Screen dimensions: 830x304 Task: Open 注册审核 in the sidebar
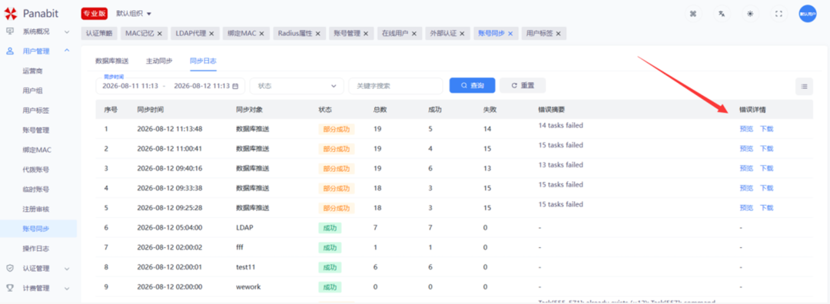tap(36, 210)
